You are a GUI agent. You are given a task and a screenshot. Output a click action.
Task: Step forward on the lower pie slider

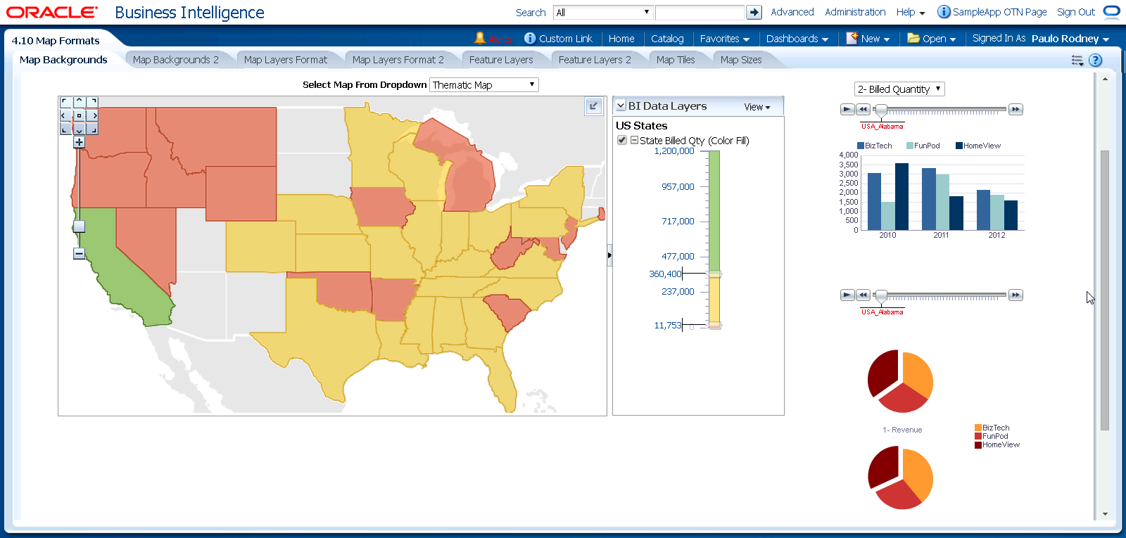[1016, 295]
